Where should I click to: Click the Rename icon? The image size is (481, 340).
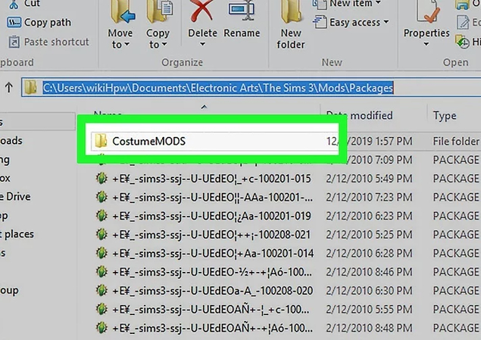(242, 11)
